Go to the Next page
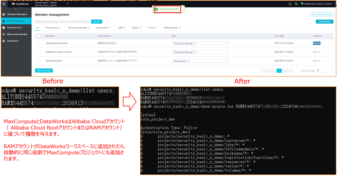Screen dimensions: 337x176 [x=288, y=71]
